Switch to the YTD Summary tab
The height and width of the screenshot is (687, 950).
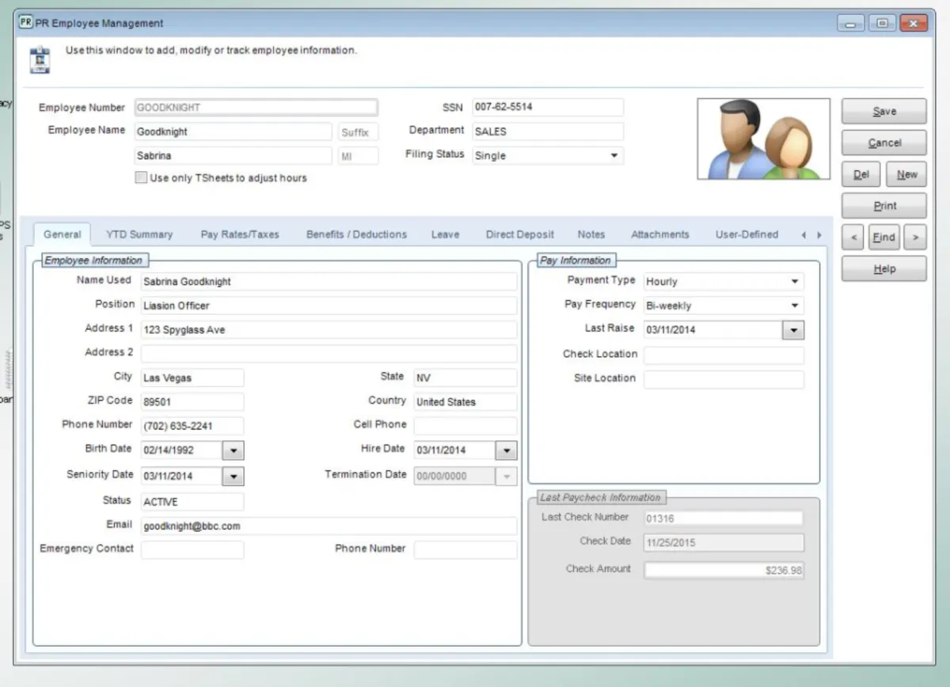click(139, 234)
